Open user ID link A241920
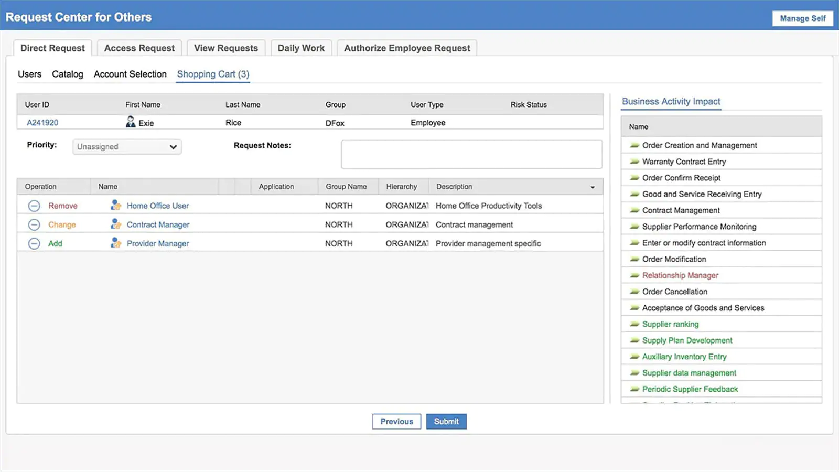Screen dimensions: 839x472 point(42,123)
